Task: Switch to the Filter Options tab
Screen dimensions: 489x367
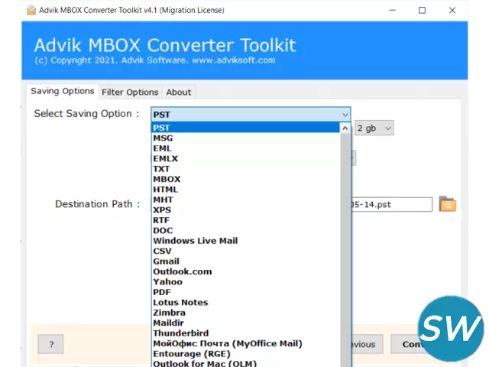Action: 130,92
